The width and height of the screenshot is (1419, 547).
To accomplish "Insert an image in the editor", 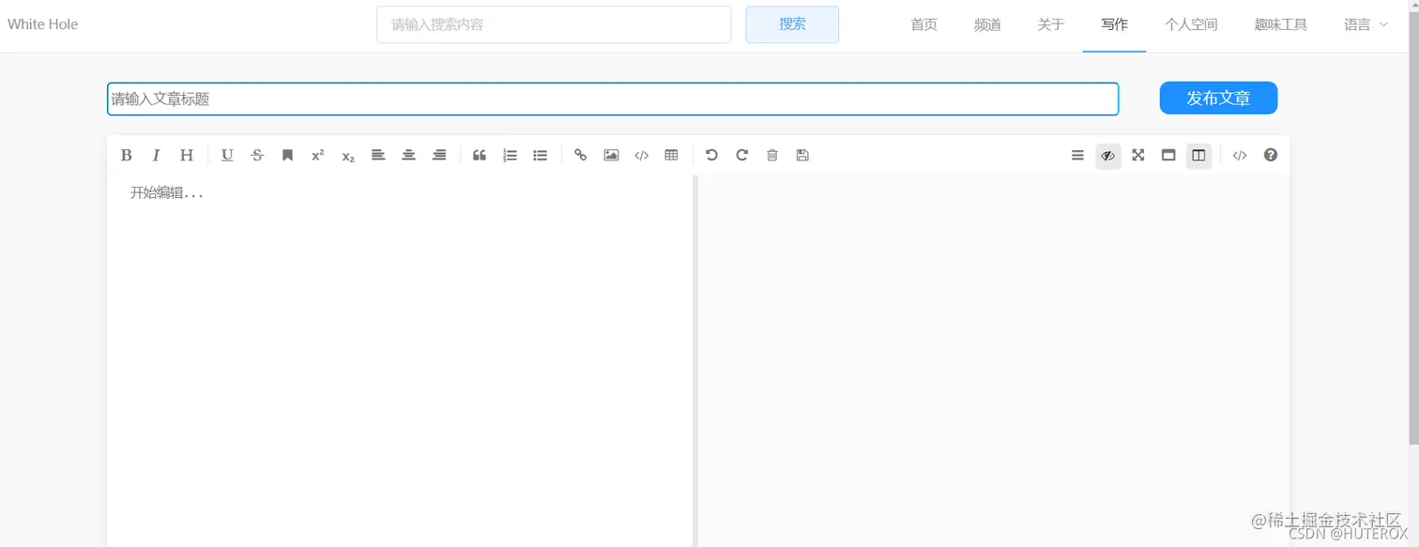I will [x=611, y=155].
